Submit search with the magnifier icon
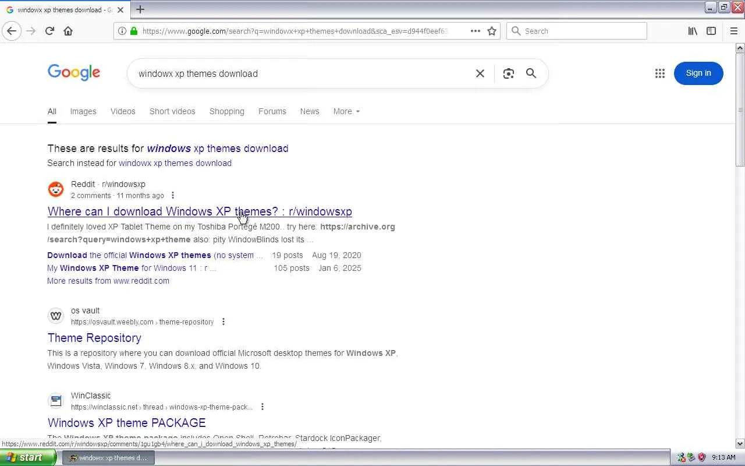 click(531, 73)
